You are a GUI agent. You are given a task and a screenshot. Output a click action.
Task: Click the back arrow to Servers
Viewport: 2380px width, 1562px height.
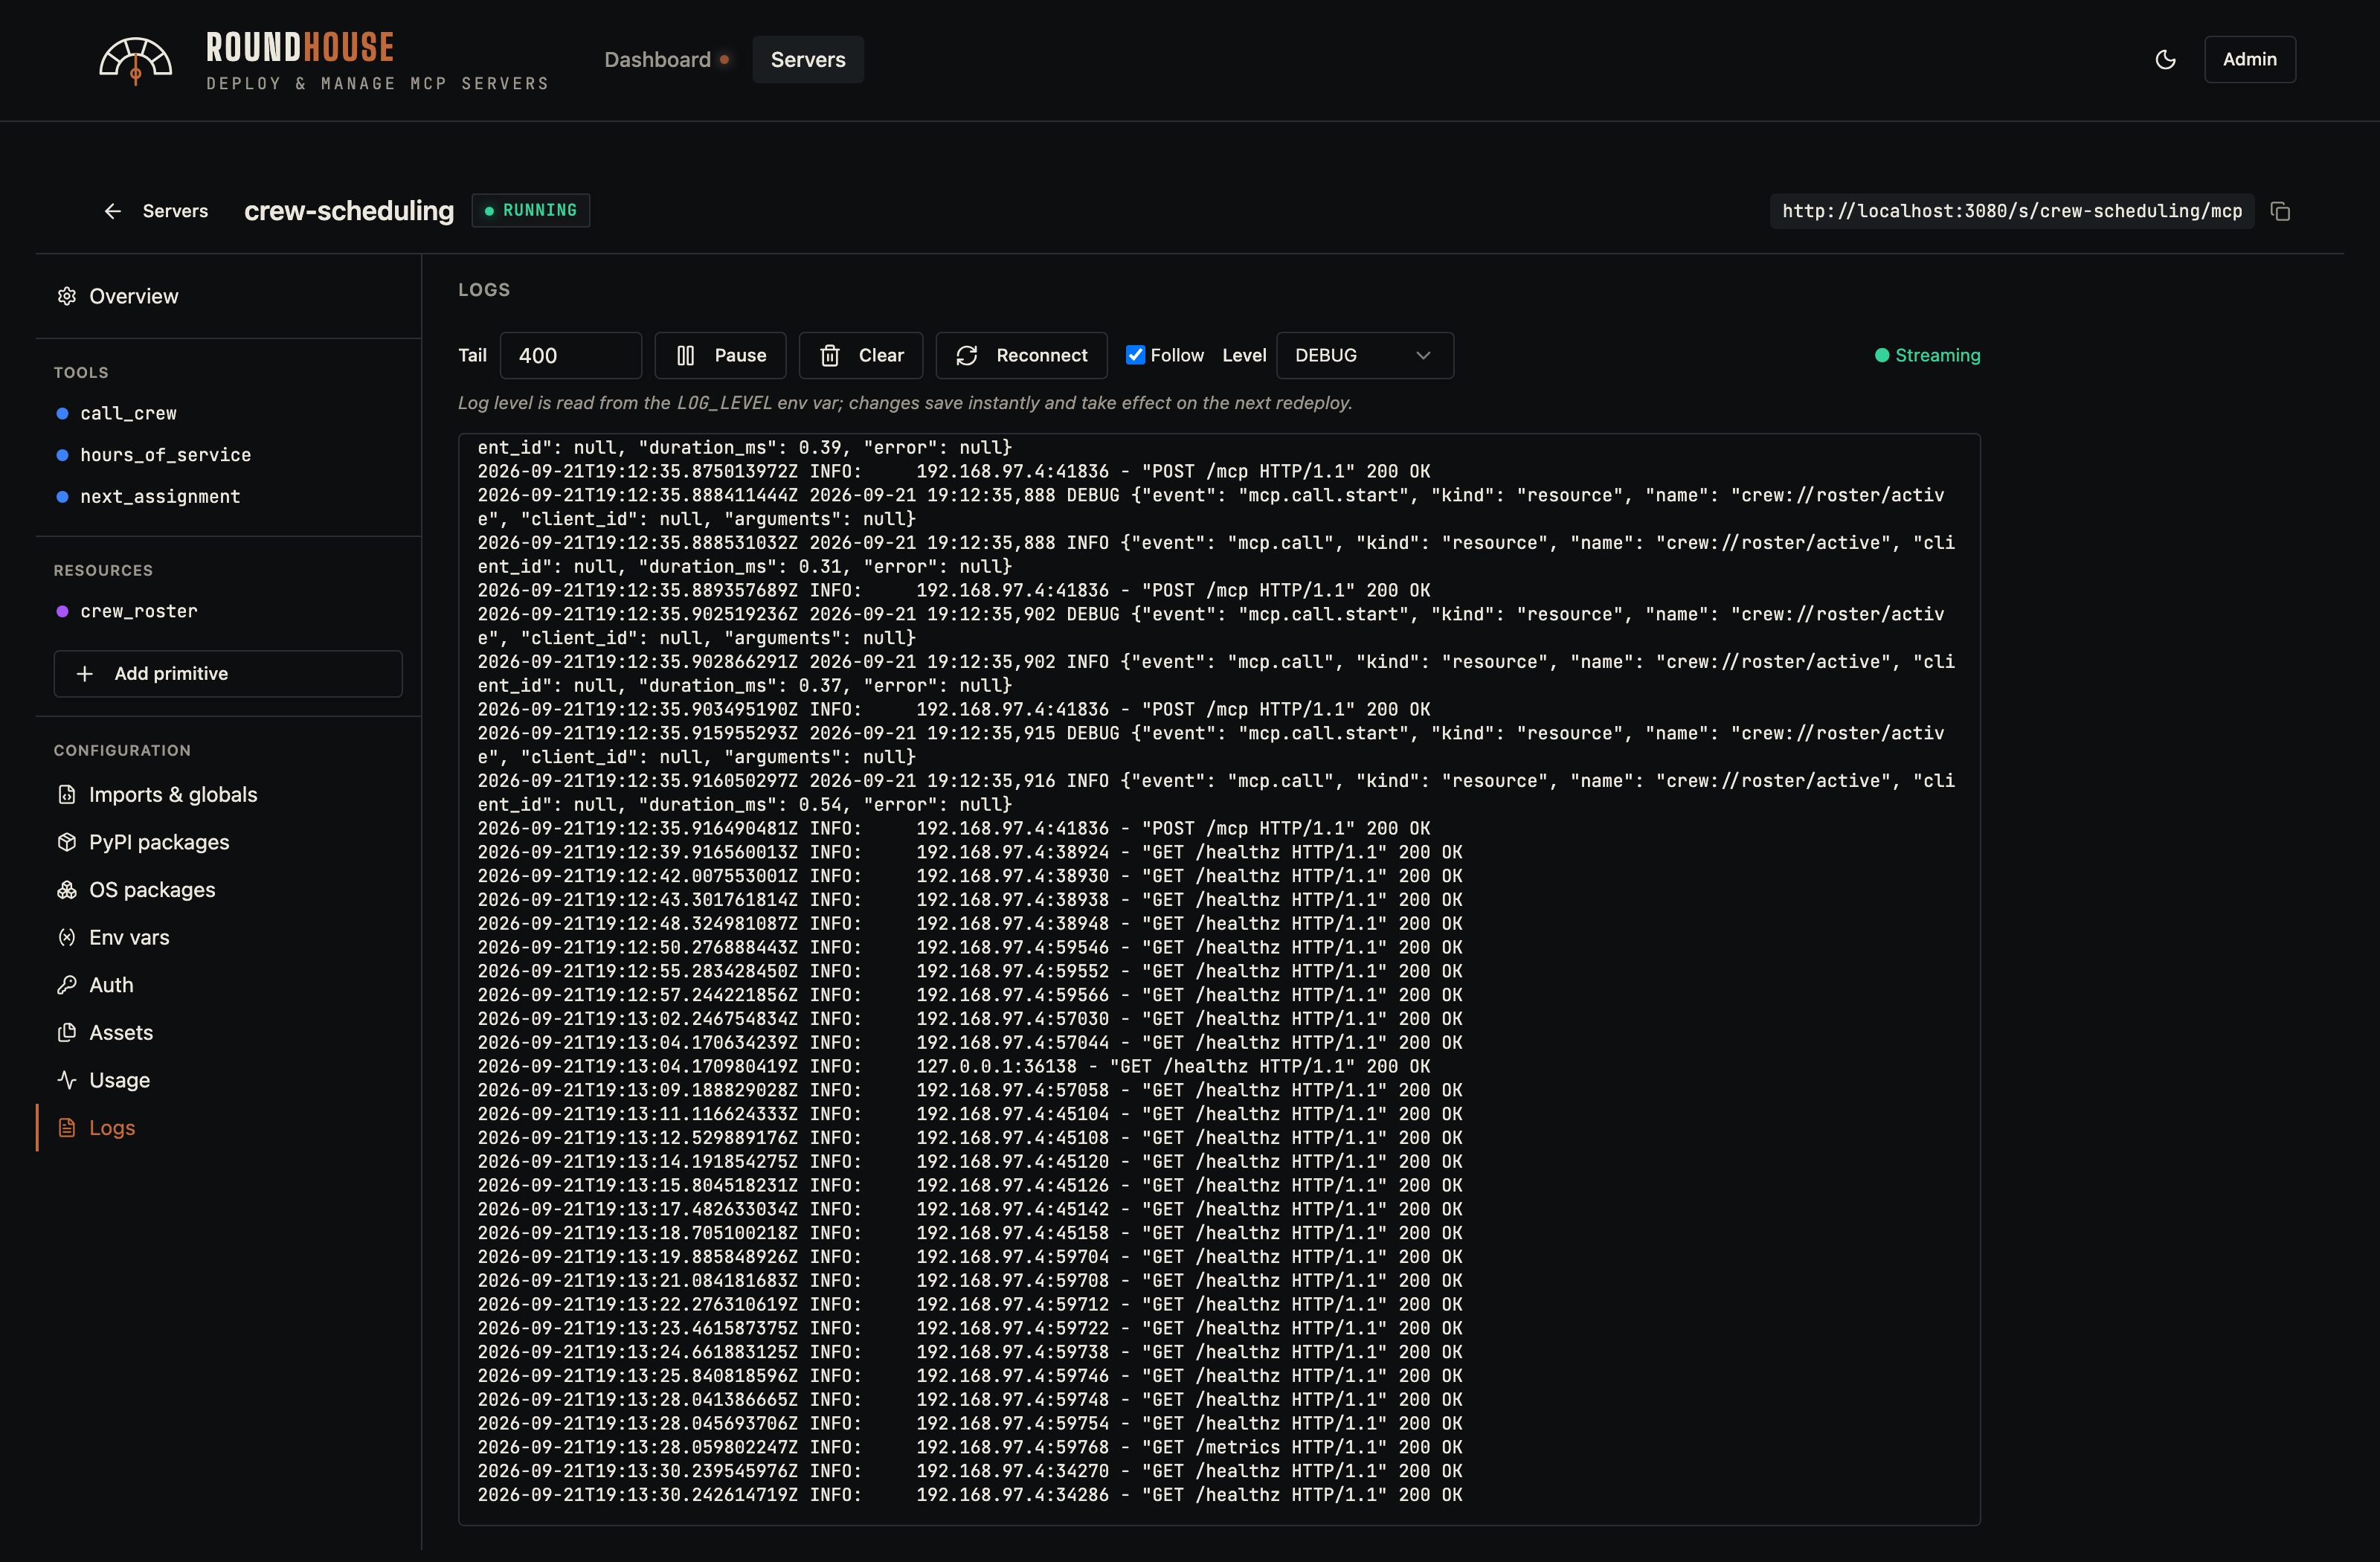point(112,211)
